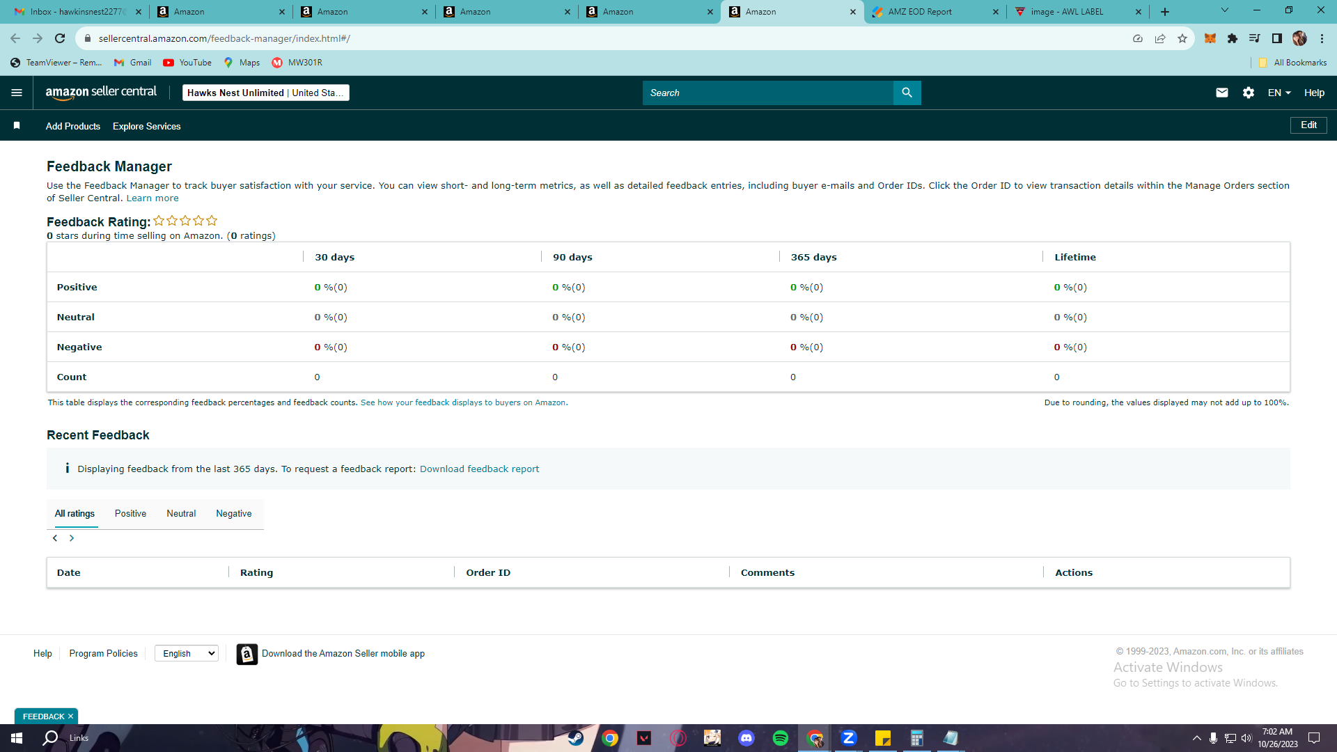Viewport: 1337px width, 752px height.
Task: Click See how your feedback displays link
Action: coord(464,403)
